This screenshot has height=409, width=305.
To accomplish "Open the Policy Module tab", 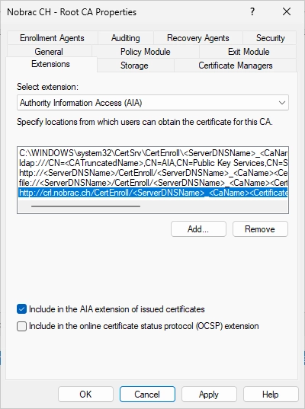I will [x=146, y=51].
